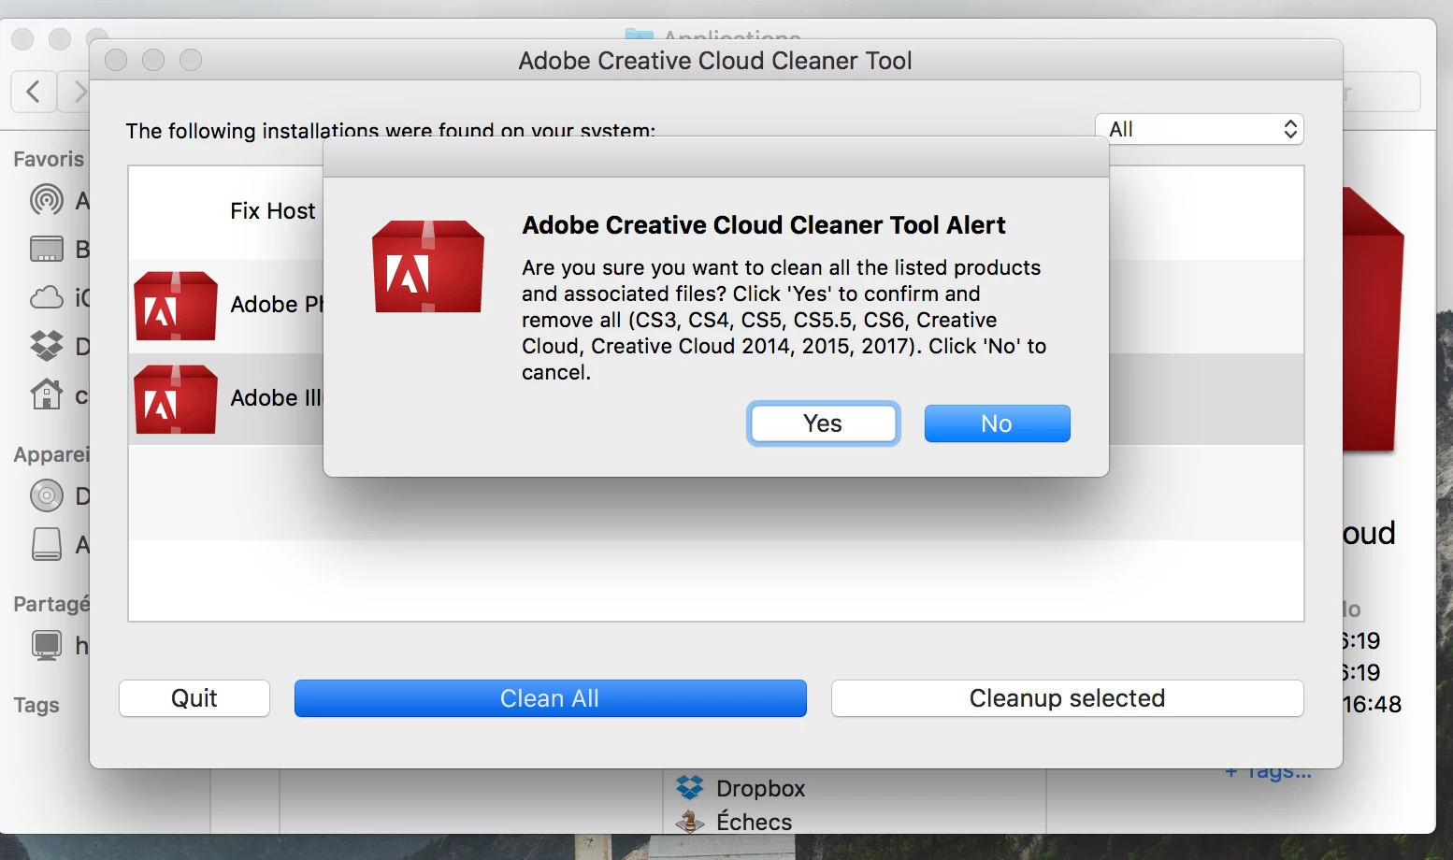Go forward in the Finder window
The image size is (1453, 860).
click(74, 92)
